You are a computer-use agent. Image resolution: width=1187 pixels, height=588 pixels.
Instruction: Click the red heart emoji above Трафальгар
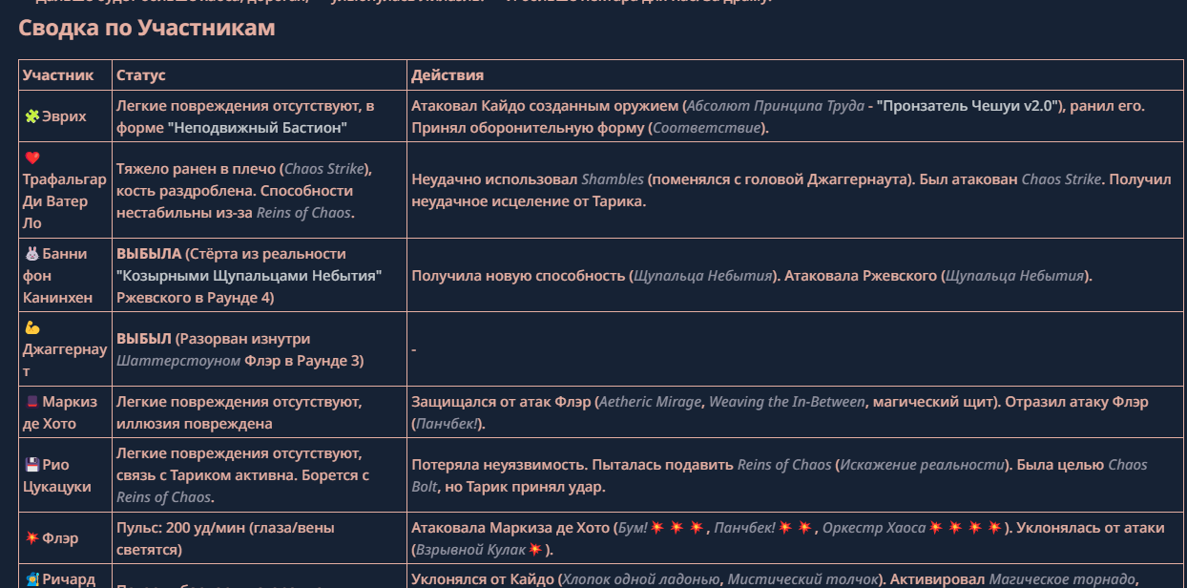pos(31,157)
